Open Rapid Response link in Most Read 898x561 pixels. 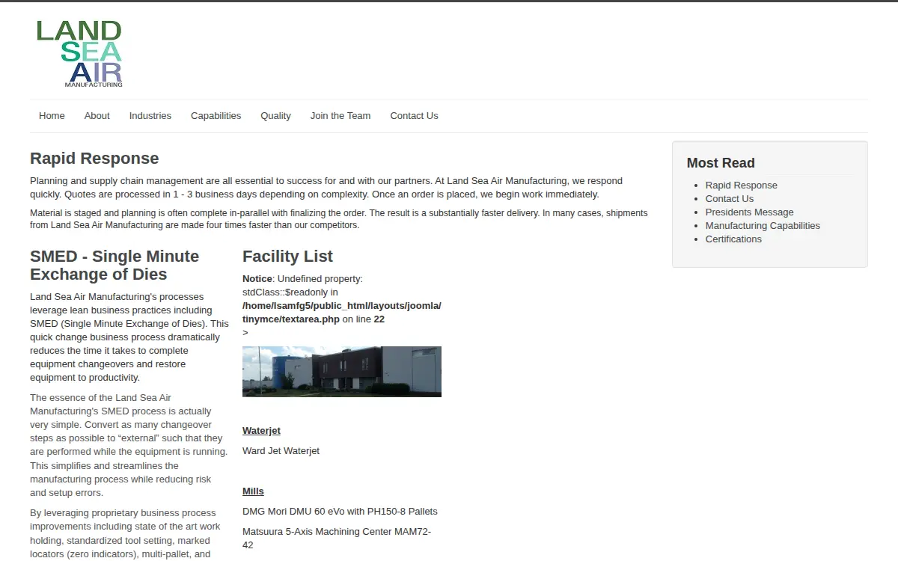coord(741,186)
